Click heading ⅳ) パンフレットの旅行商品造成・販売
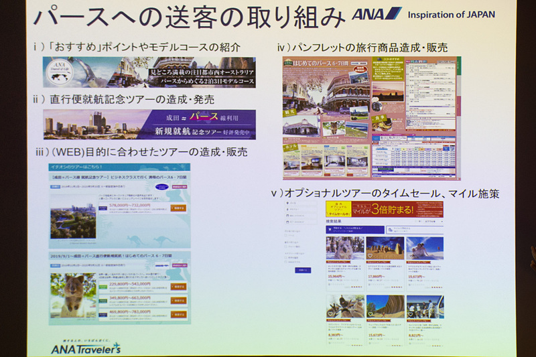Viewport: 536px width, 357px height. 362,48
